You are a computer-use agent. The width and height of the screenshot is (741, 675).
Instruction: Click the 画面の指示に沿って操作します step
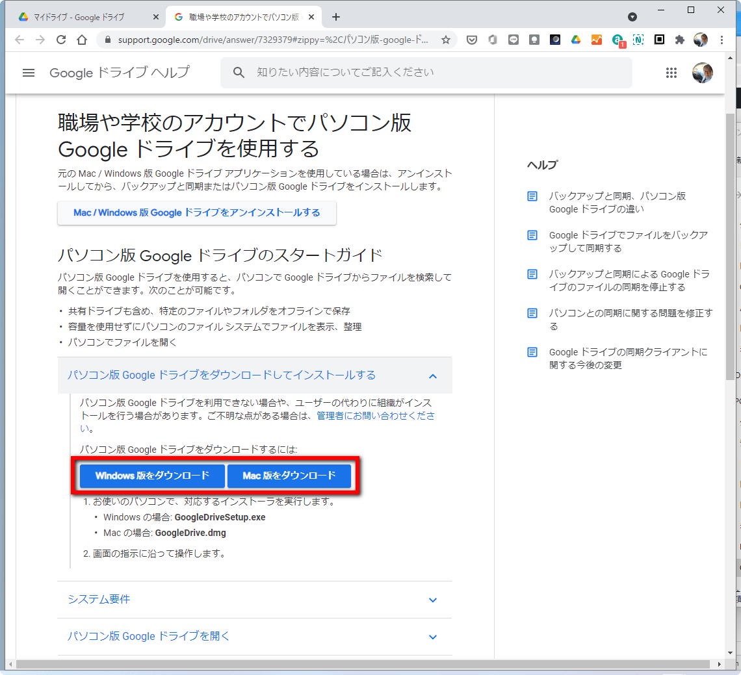pos(159,553)
